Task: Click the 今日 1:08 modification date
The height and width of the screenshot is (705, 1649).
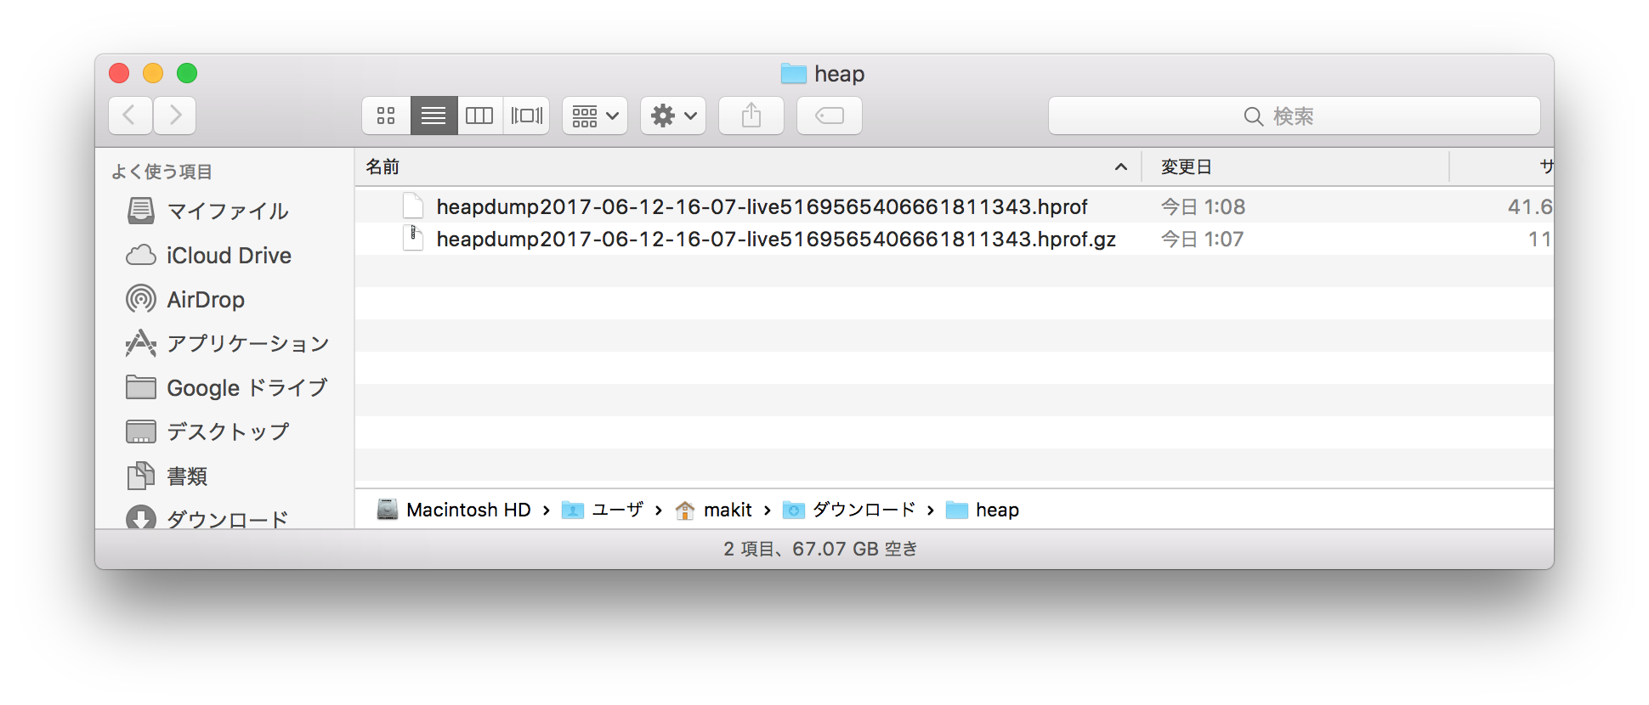Action: click(1203, 206)
